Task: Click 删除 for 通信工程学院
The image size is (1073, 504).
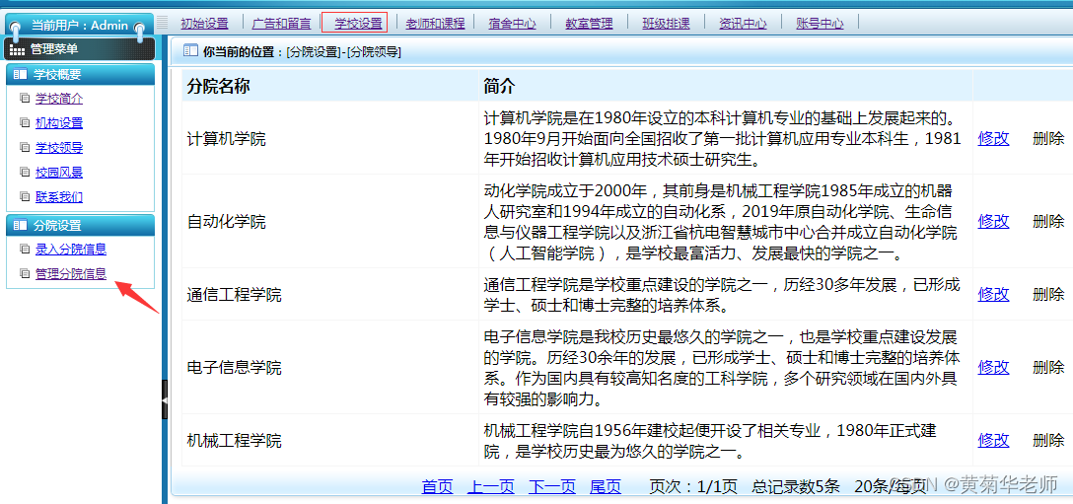Action: pos(1048,295)
